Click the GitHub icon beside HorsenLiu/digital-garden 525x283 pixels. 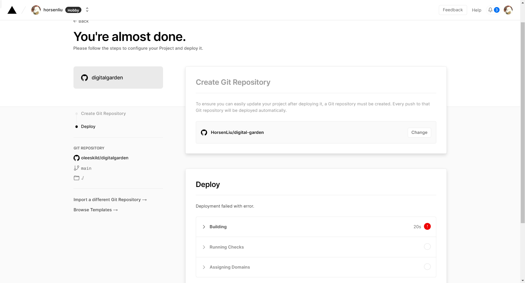[204, 132]
